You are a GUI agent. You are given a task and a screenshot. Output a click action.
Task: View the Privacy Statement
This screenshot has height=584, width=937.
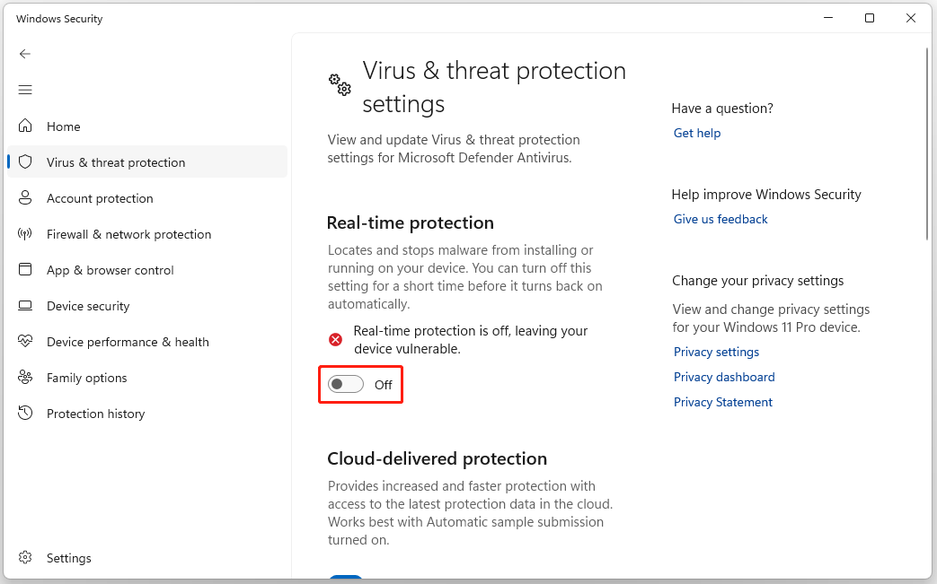(722, 401)
